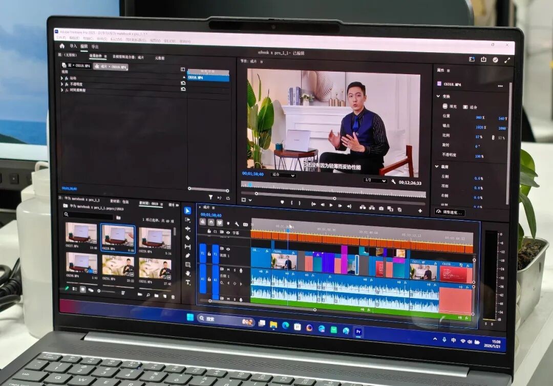Click the Home icon in header bar
Image resolution: width=553 pixels, height=386 pixels.
point(62,46)
